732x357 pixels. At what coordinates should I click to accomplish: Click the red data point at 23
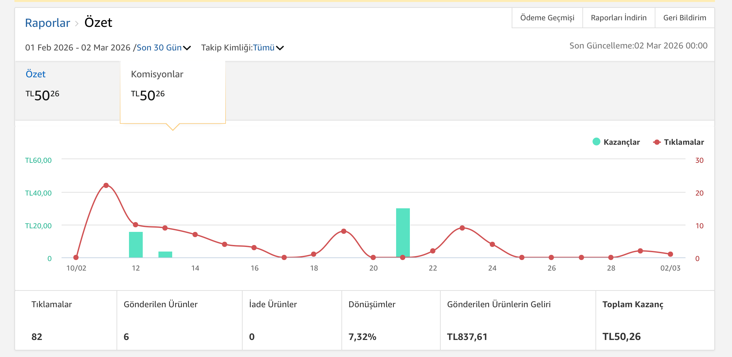[462, 228]
